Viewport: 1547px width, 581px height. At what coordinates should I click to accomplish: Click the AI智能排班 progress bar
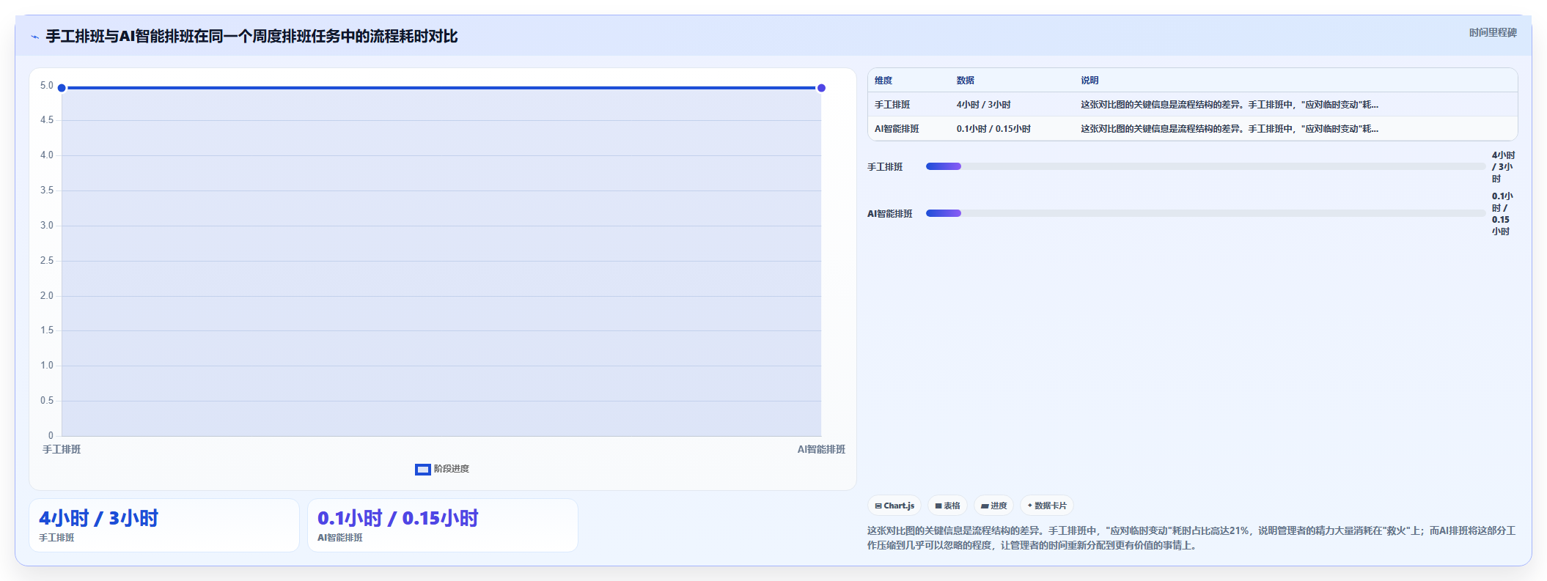click(1206, 213)
